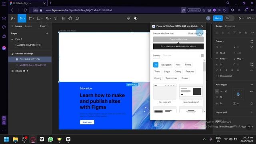256x144 pixels.
Task: Filter layouts by Pricing
Action: (x=158, y=78)
